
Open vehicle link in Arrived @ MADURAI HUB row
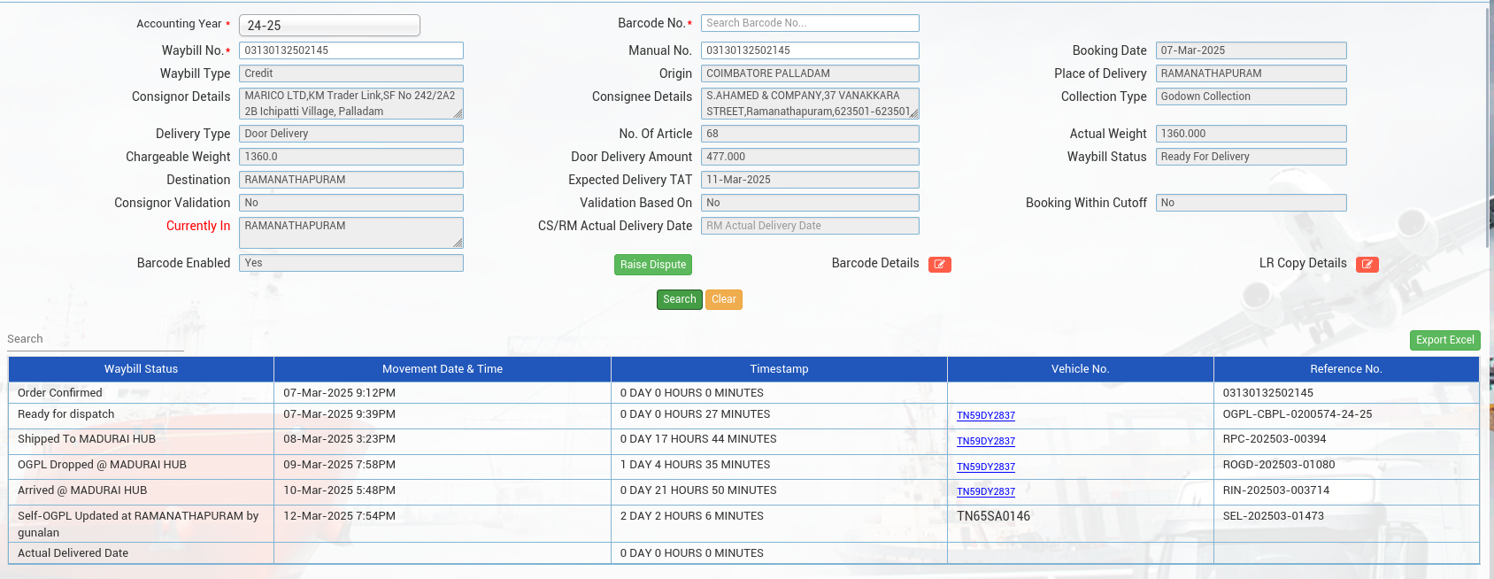985,492
